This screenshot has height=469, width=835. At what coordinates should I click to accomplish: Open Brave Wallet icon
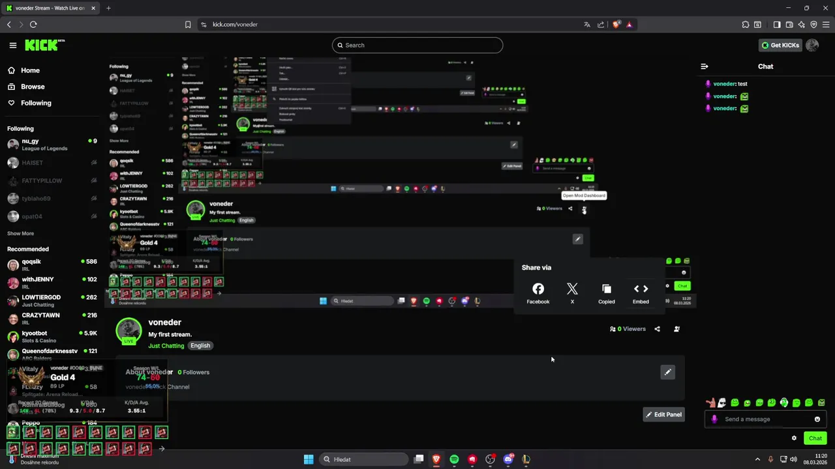(x=789, y=24)
